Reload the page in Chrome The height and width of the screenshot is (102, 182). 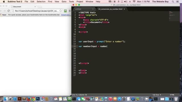[9, 11]
